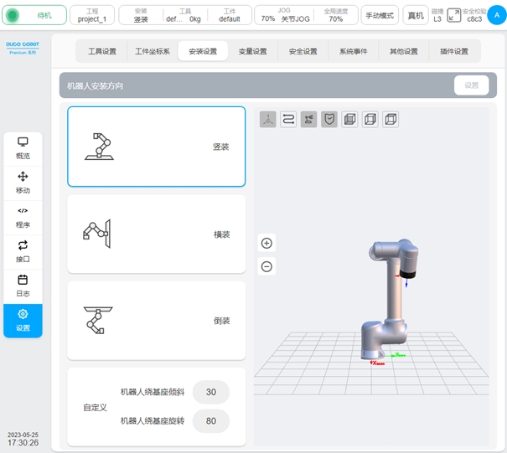Open the 程序 (Program) sidebar page
The width and height of the screenshot is (507, 453).
tap(23, 217)
